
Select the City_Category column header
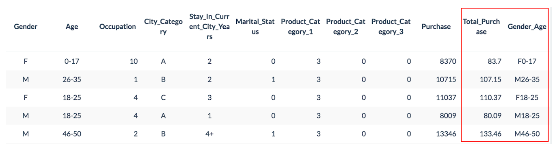click(x=163, y=27)
